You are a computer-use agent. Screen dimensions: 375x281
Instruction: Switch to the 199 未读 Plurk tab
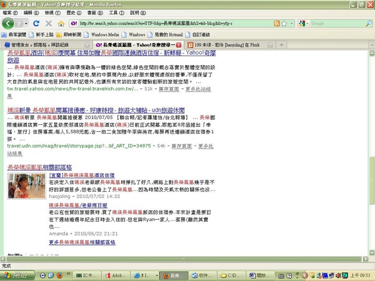tap(227, 45)
